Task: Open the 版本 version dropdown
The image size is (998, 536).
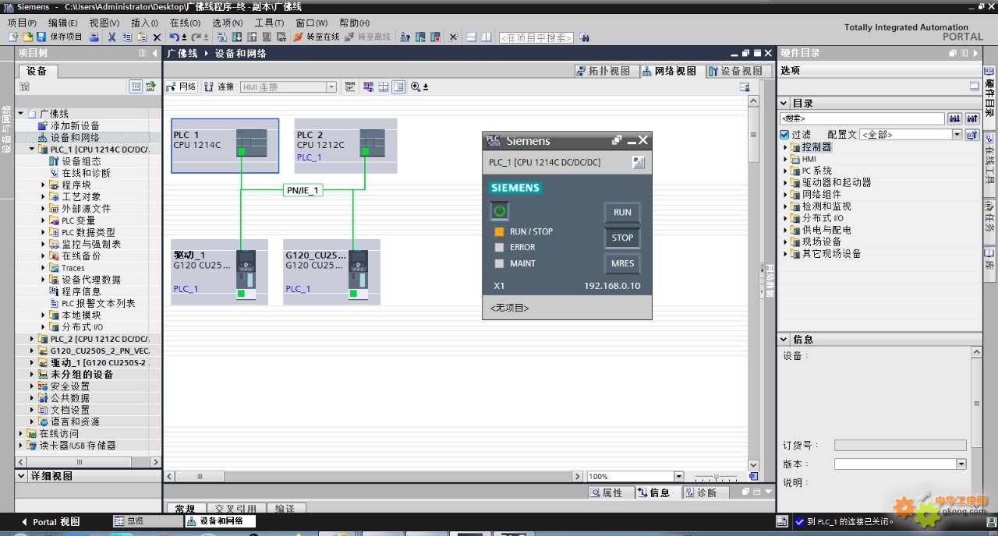Action: [961, 464]
